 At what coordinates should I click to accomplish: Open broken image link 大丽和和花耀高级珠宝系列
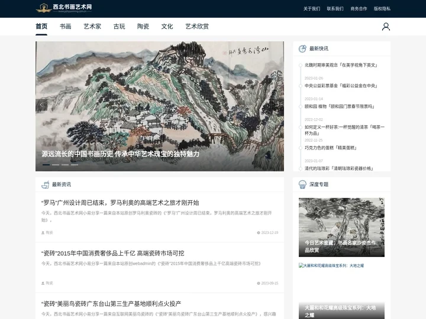(331, 266)
